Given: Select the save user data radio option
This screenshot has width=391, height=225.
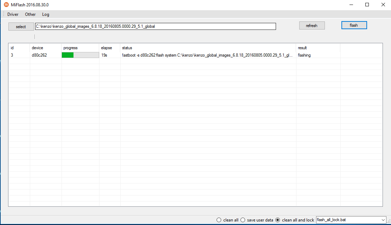Looking at the screenshot, I should pos(257,220).
